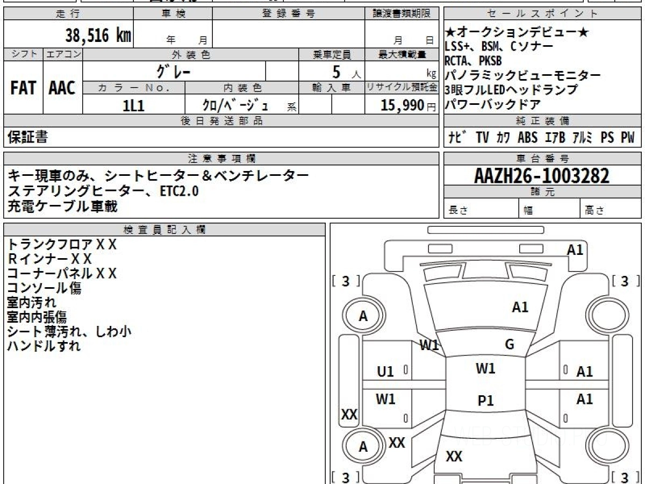Click chassis number AAZH26-1003282
The image size is (645, 484).
542,175
